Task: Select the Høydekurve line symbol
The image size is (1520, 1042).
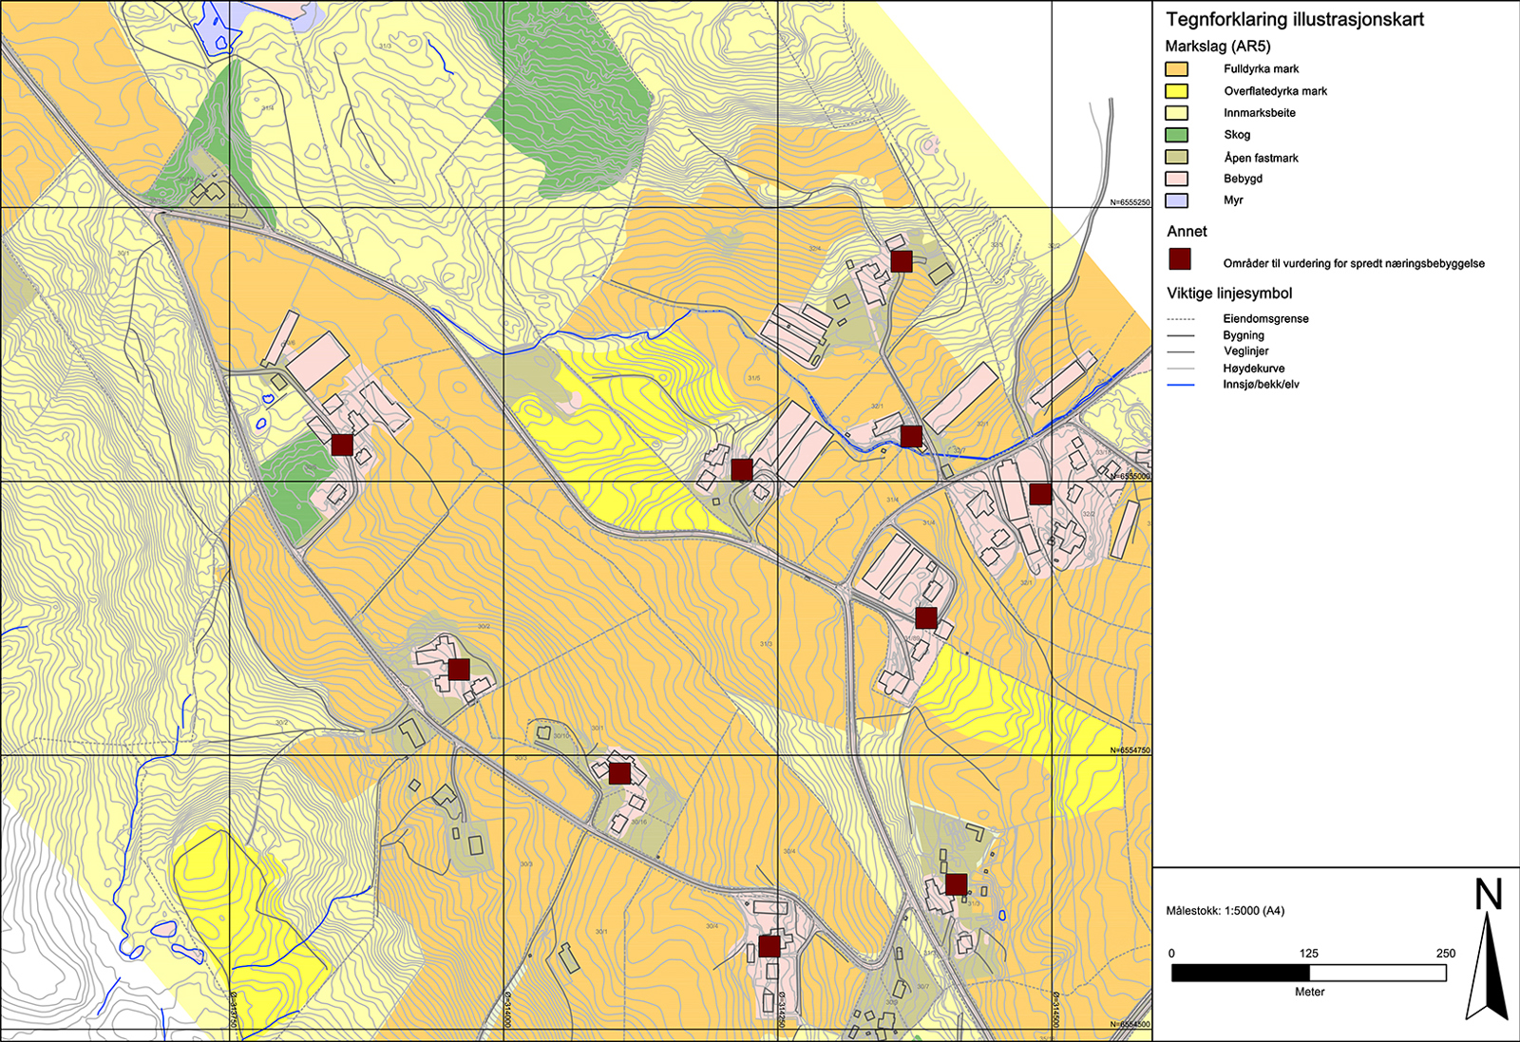Action: tap(1180, 369)
